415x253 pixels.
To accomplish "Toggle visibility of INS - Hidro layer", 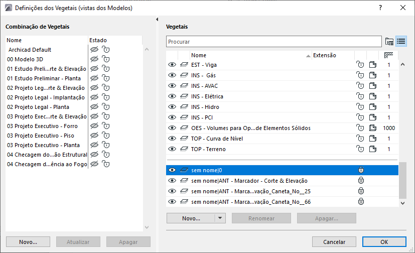I will (x=172, y=107).
